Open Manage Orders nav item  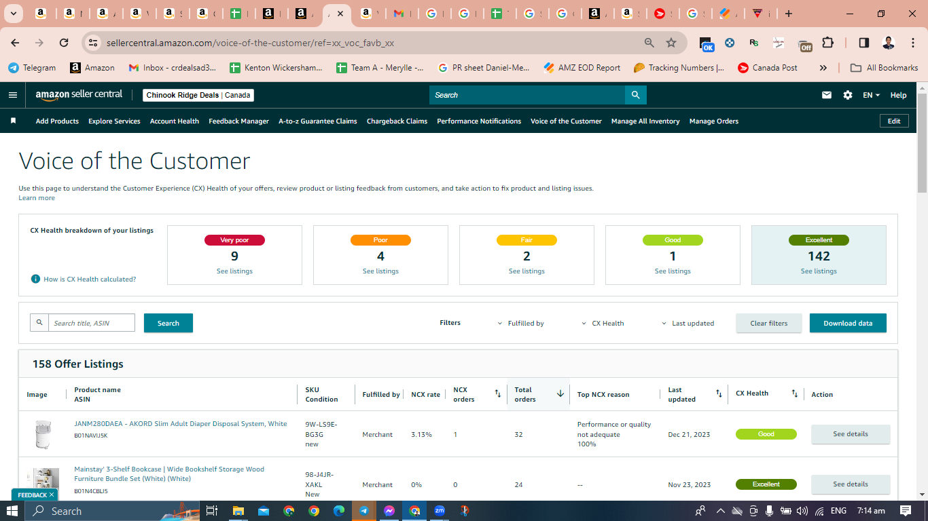[714, 121]
